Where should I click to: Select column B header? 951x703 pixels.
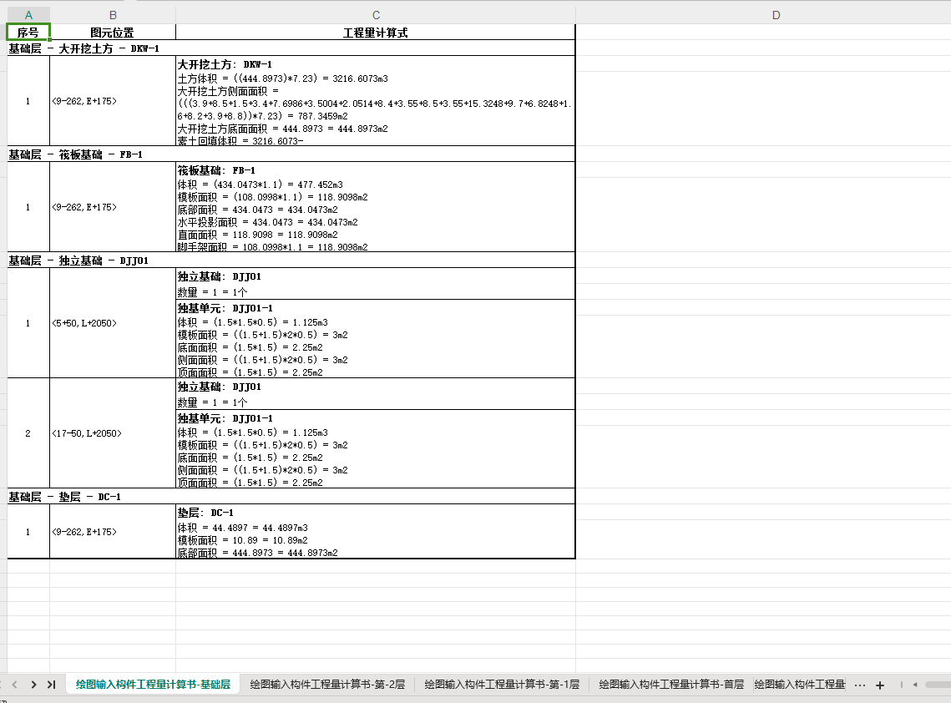pos(113,15)
